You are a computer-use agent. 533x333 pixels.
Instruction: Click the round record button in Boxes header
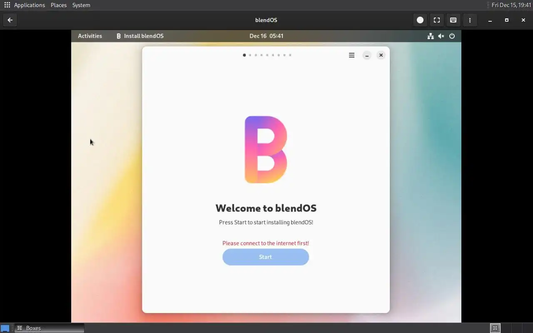tap(420, 20)
